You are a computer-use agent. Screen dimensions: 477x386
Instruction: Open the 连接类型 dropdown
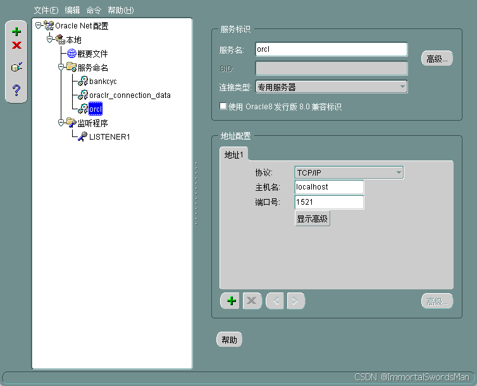point(331,87)
